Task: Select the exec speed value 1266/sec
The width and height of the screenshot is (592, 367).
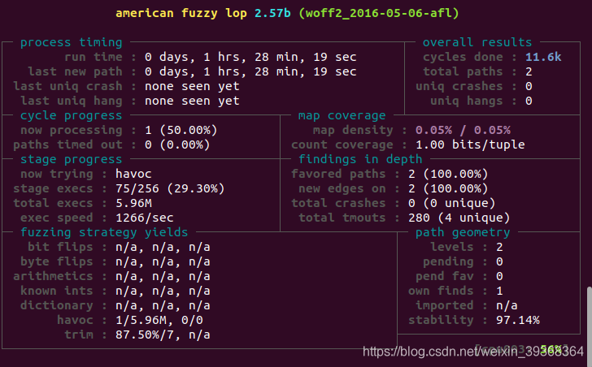Action: coord(145,218)
